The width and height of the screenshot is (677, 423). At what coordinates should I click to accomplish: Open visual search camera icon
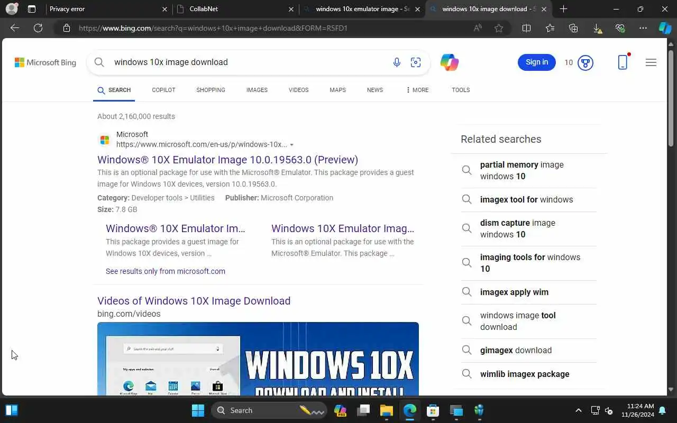point(416,62)
